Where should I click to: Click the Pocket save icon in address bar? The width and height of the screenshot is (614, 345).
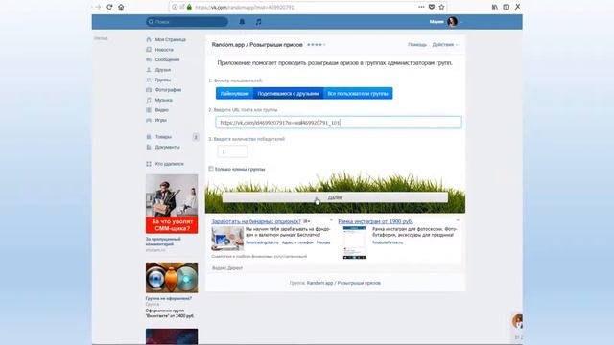pos(432,7)
